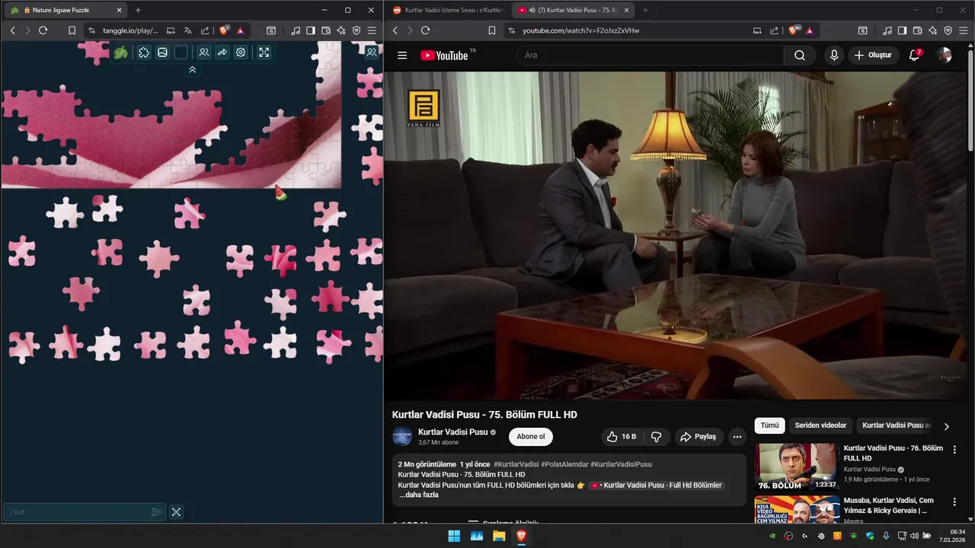Select the Nature Jigsaw Puzzle tab
The height and width of the screenshot is (548, 975).
[66, 11]
